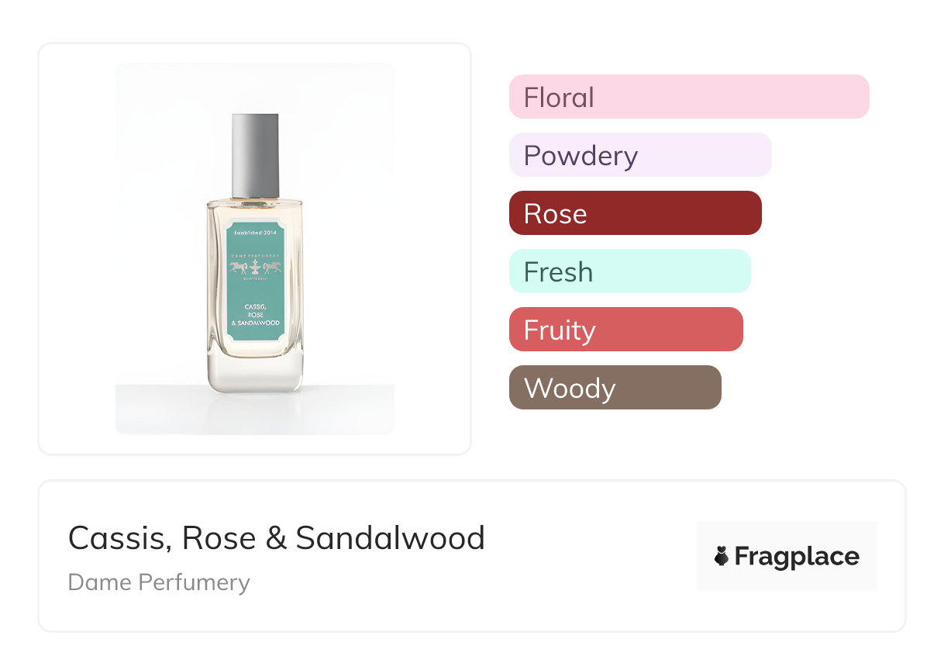Screen dimensions: 944x670
Task: Click the perfume bottle product image
Action: point(255,248)
